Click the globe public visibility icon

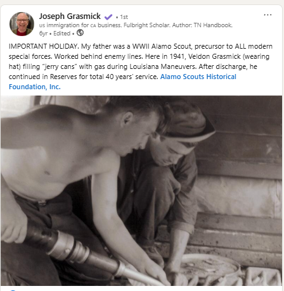(80, 33)
